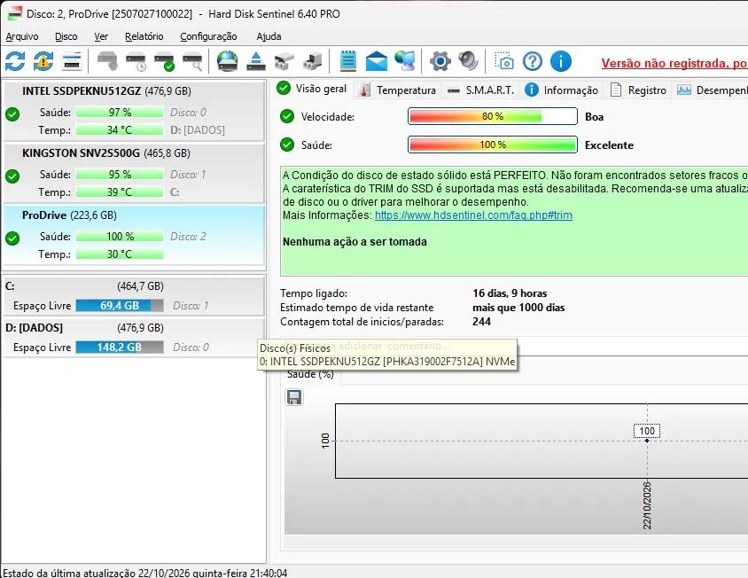Click the refresh icon with warning triangle
The height and width of the screenshot is (578, 748).
(43, 61)
